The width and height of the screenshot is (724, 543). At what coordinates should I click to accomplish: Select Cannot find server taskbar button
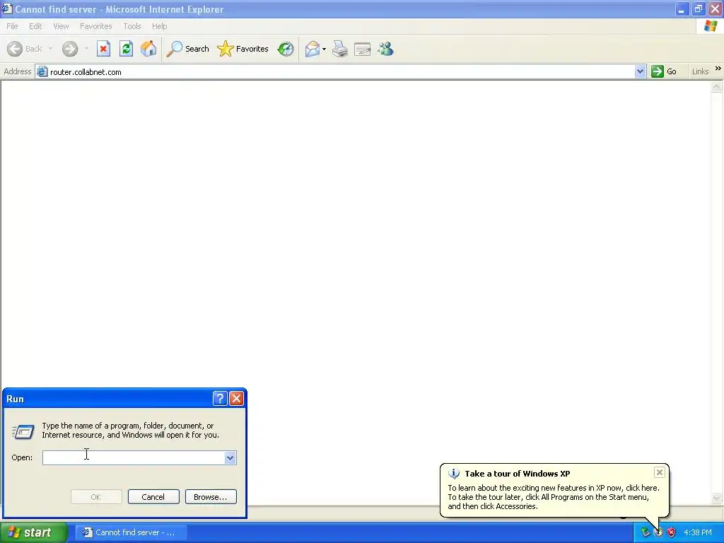pos(131,532)
